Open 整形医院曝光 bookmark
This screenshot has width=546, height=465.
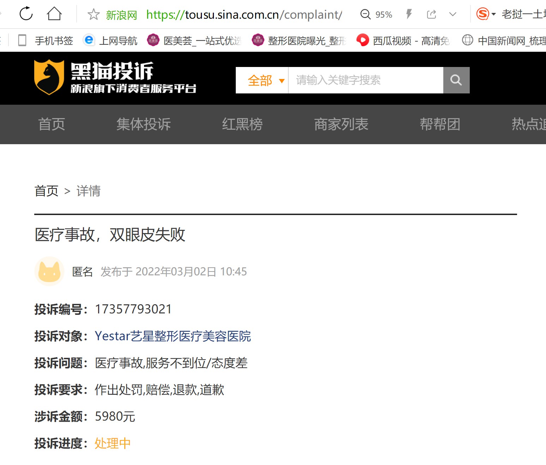[x=299, y=41]
